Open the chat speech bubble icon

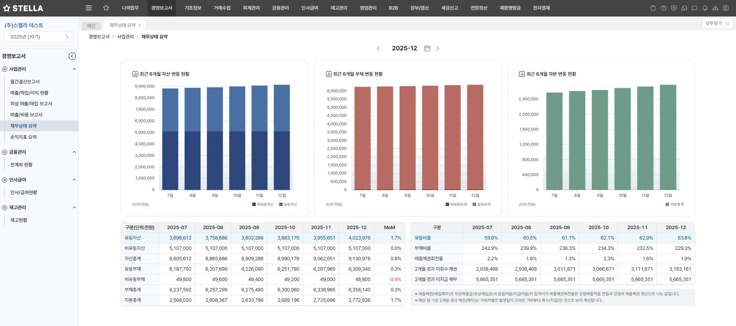click(694, 8)
